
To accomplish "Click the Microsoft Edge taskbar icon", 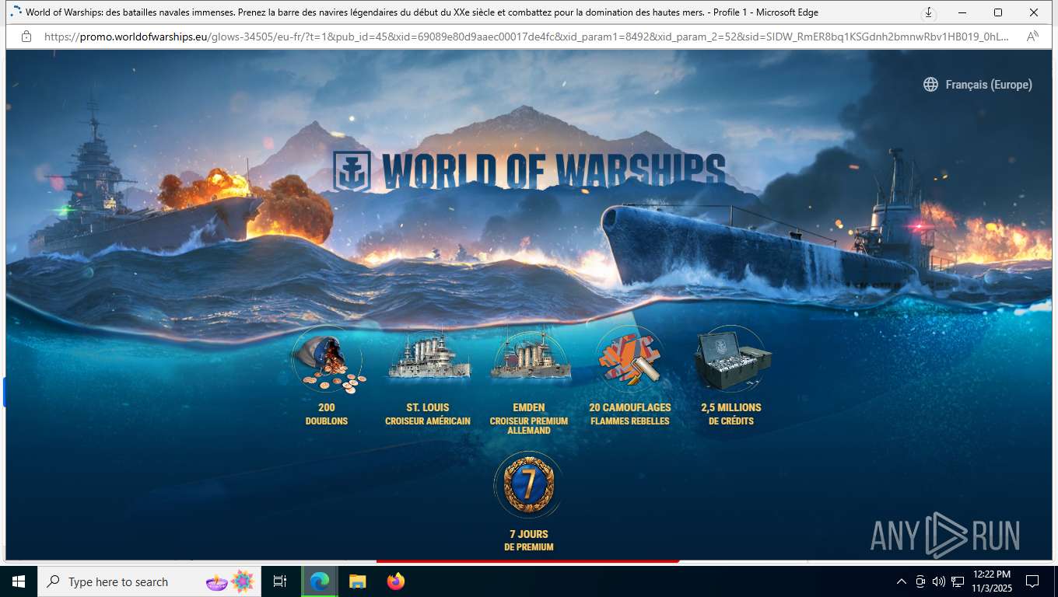I will 319,581.
